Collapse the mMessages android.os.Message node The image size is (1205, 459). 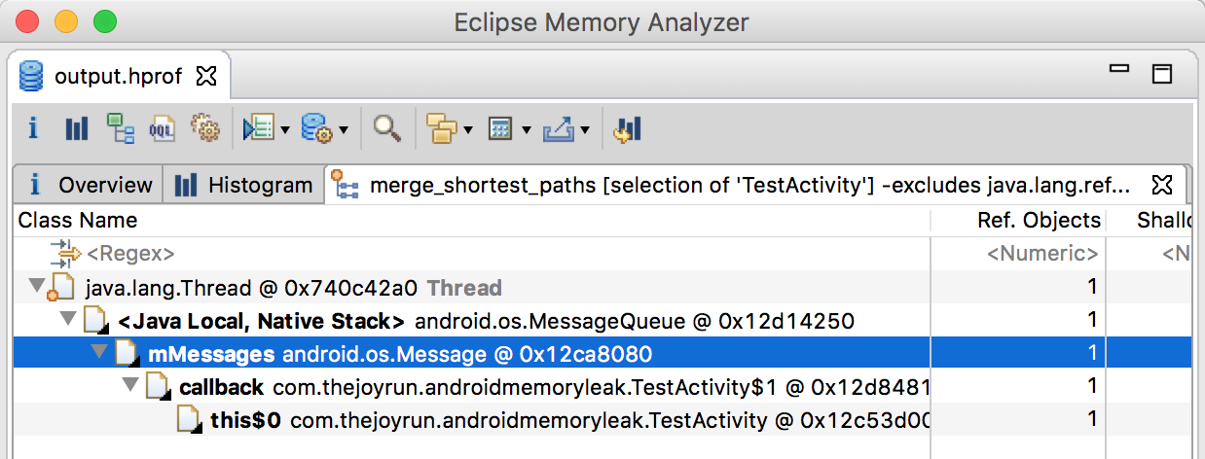coord(99,352)
